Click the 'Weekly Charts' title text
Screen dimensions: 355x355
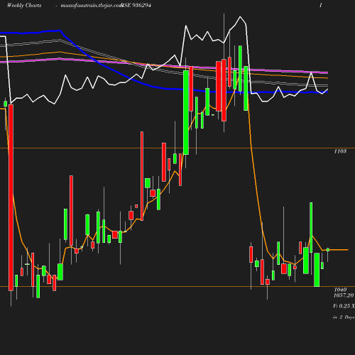tap(24, 6)
